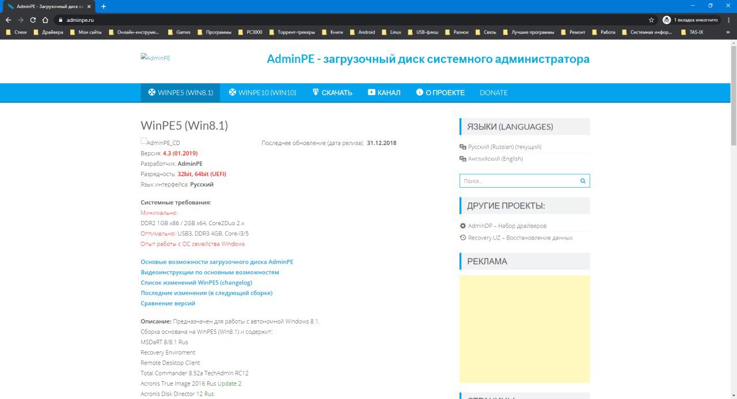The height and width of the screenshot is (399, 737).
Task: Open Основные возможности загрузочного диска AdminPE
Action: click(217, 262)
